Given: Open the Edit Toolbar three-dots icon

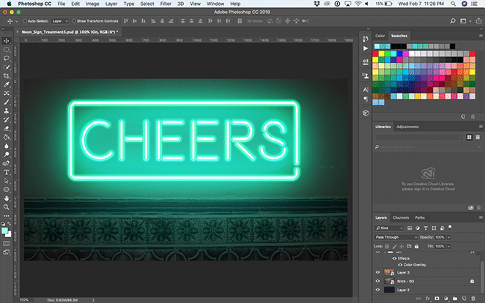Looking at the screenshot, I should 6,216.
